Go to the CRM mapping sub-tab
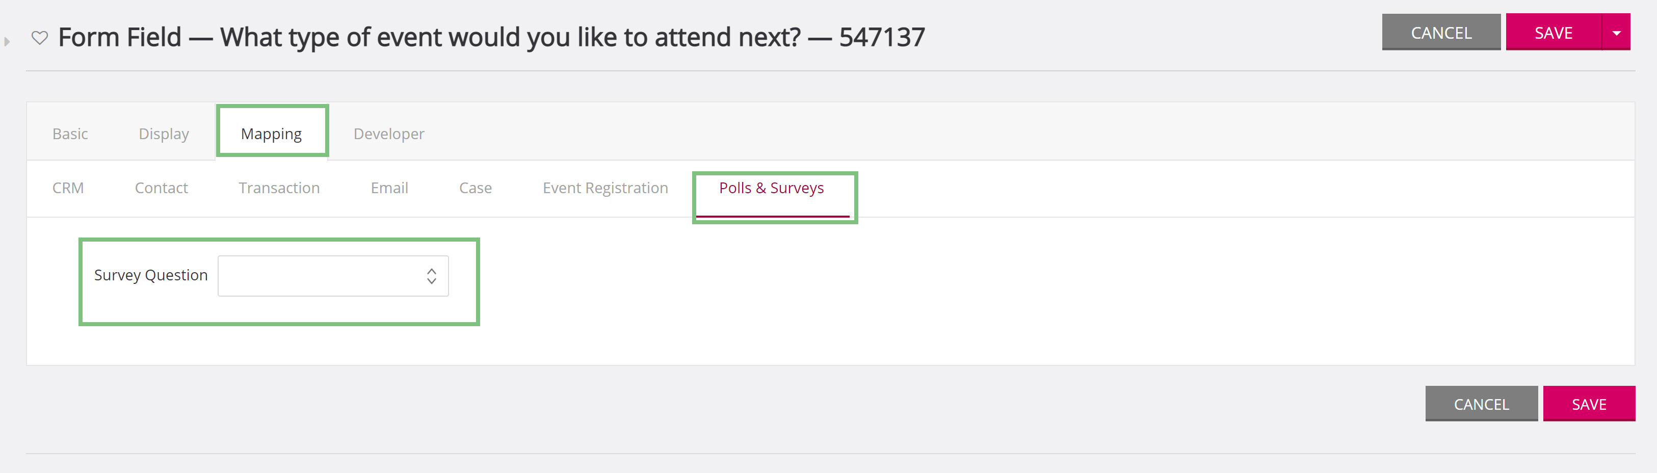This screenshot has width=1657, height=473. click(x=68, y=188)
